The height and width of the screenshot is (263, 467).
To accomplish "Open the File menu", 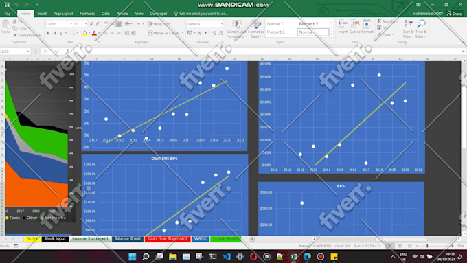I will pyautogui.click(x=7, y=14).
